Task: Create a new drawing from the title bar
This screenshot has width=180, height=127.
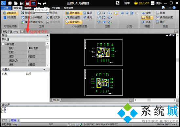Action: (10, 3)
